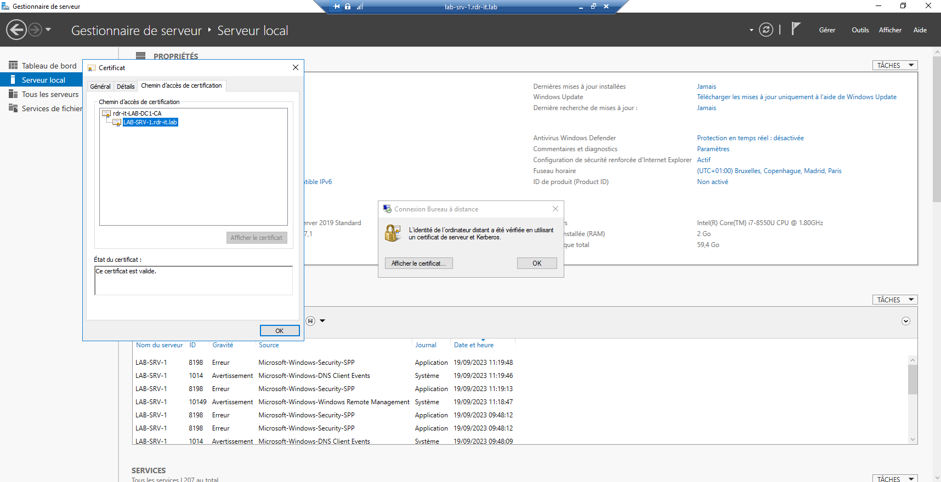Open the TÂCHES dropdown in the Properties section
This screenshot has height=482, width=941.
894,65
